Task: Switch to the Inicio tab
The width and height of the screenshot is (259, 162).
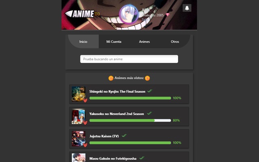Action: (x=83, y=41)
